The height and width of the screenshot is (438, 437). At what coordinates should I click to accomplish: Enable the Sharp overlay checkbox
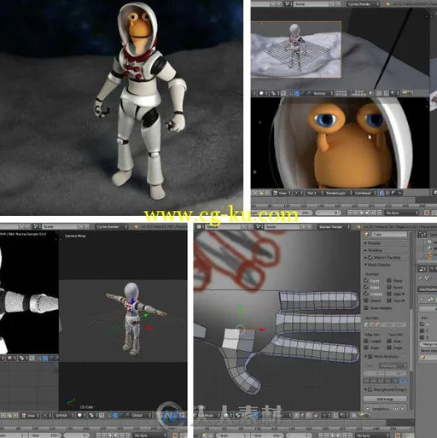click(389, 281)
